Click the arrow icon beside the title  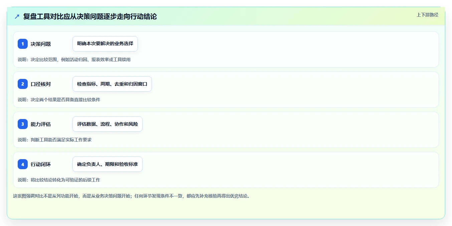[17, 16]
